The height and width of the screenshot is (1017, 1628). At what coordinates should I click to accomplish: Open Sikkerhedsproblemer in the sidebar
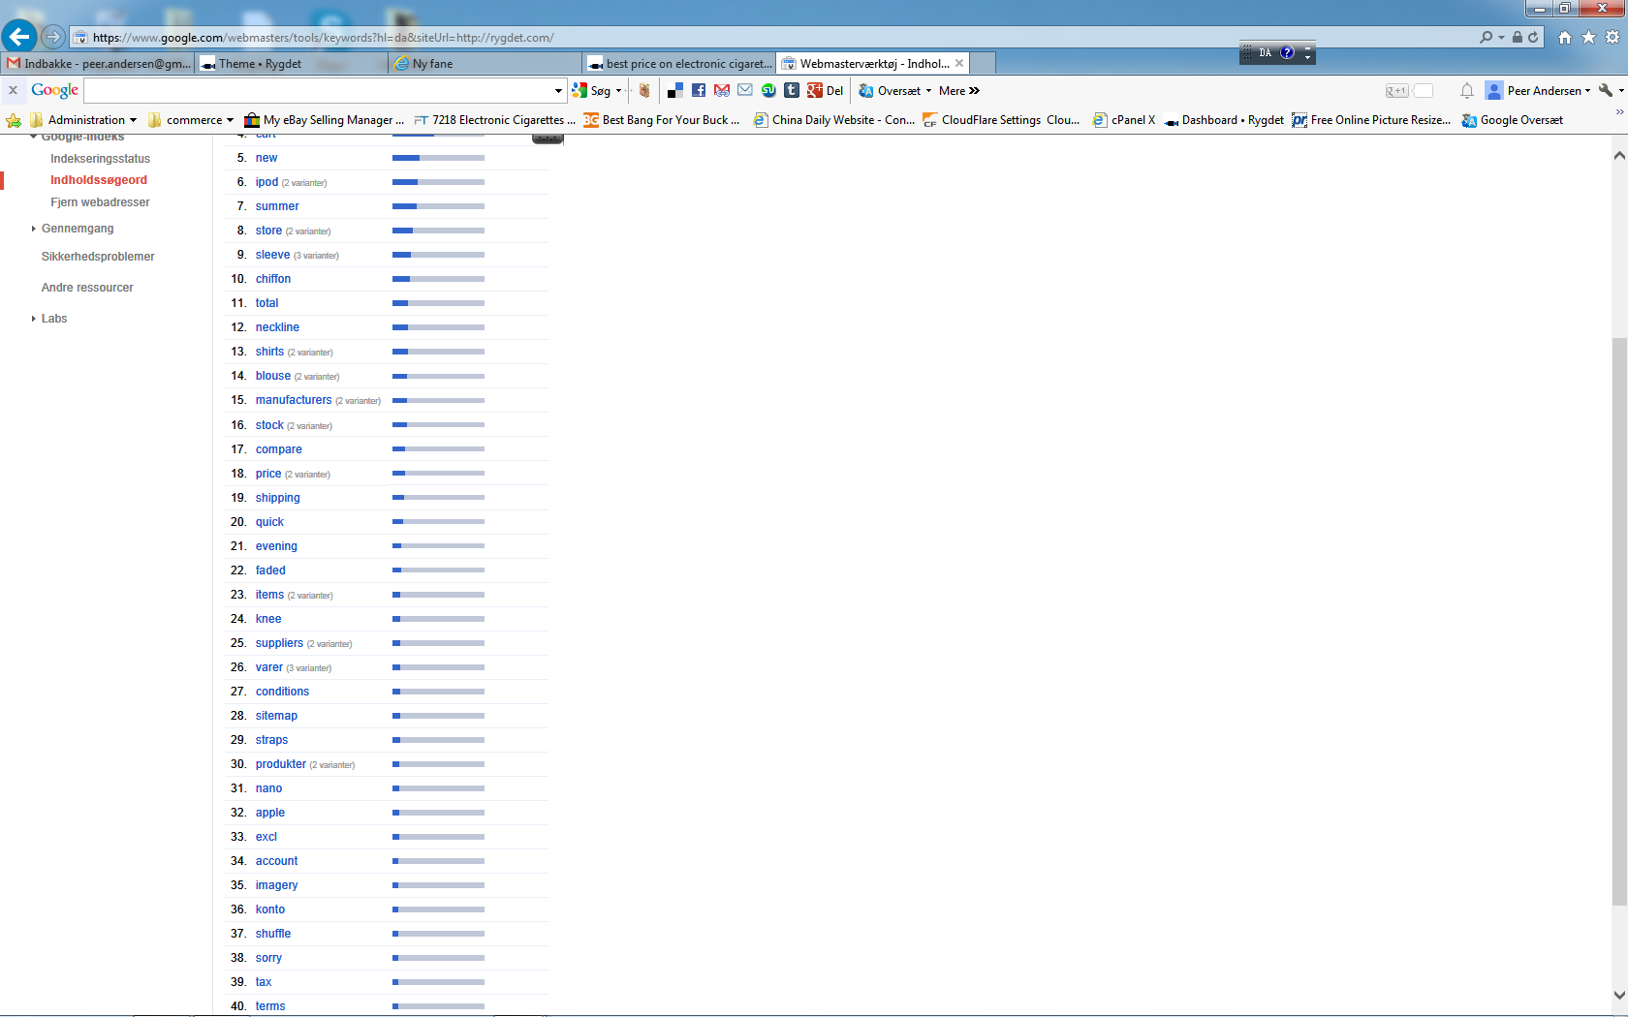(98, 257)
